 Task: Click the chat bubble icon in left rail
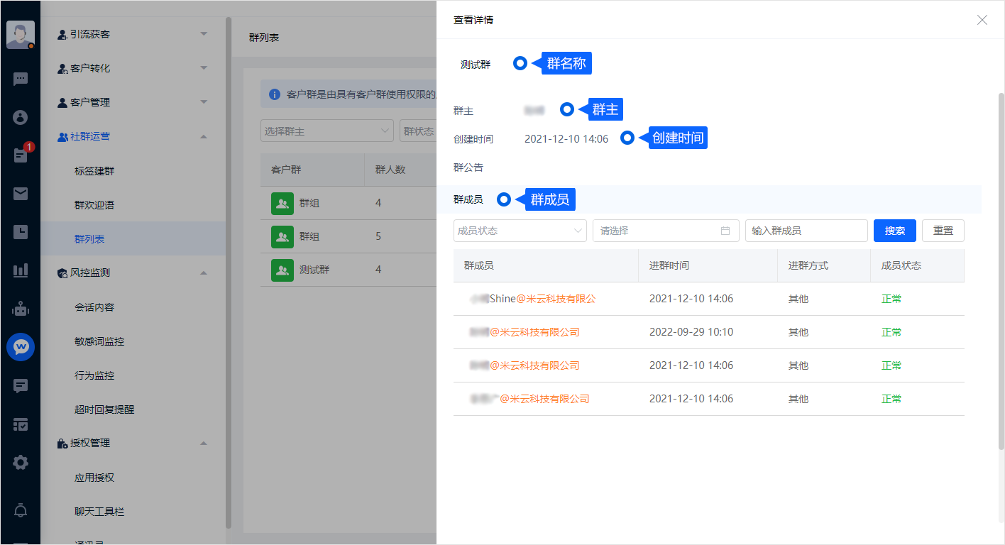pyautogui.click(x=21, y=79)
